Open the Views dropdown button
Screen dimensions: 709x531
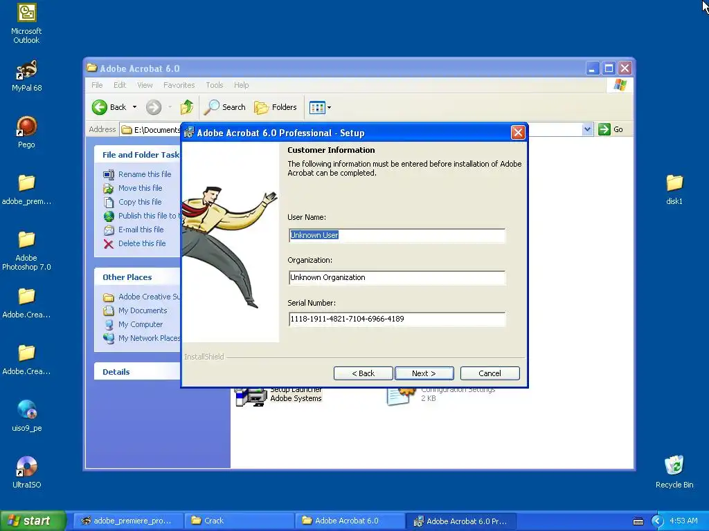[320, 107]
